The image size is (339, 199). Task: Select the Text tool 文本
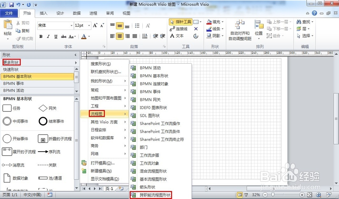pos(177,36)
